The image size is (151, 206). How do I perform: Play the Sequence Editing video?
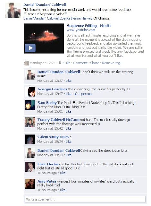pos(30,48)
